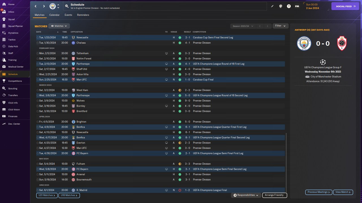The height and width of the screenshot is (203, 362).
Task: Open the Home section in sidebar
Action: pyautogui.click(x=11, y=5)
